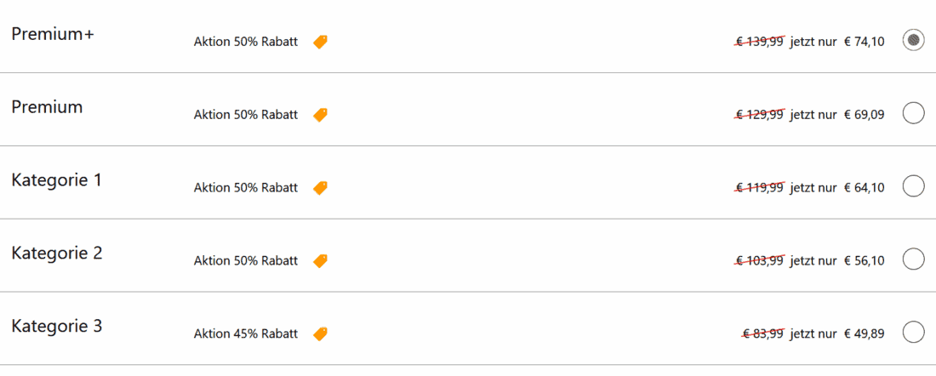Choose the Kategorie 1 radio button
Image resolution: width=936 pixels, height=376 pixels.
click(913, 186)
